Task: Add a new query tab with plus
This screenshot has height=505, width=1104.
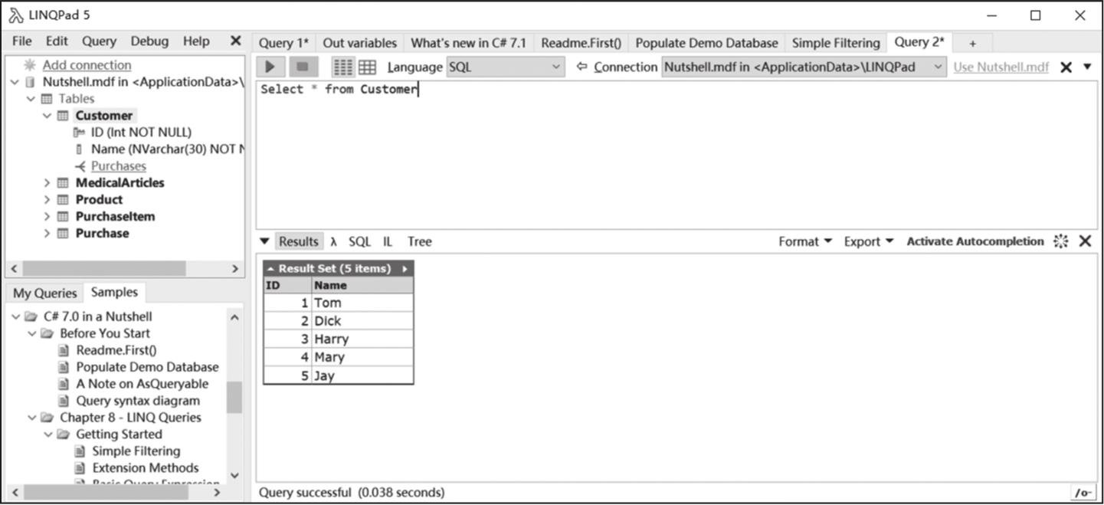Action: pos(973,44)
